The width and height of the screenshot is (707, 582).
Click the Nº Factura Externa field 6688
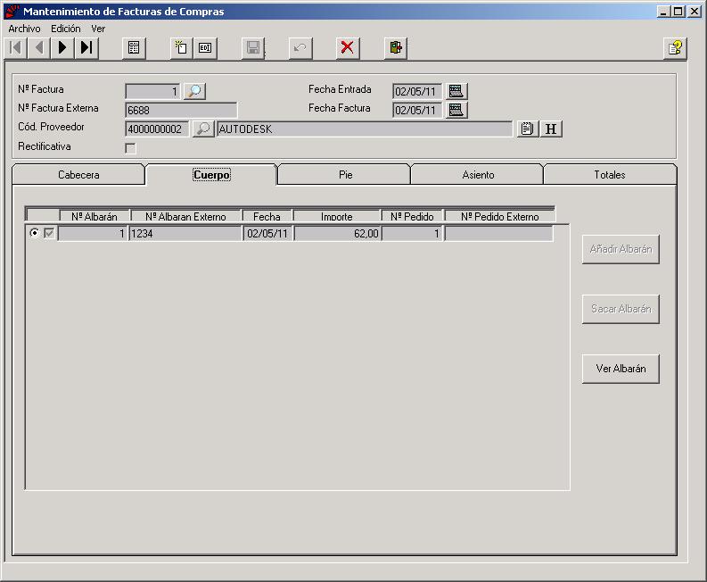[x=181, y=110]
